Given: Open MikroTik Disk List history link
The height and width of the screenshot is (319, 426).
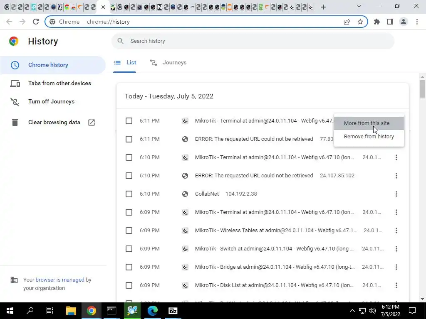Looking at the screenshot, I should coord(275,285).
